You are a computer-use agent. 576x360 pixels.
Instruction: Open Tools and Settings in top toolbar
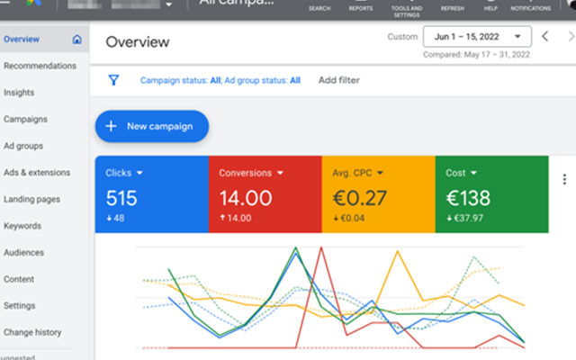(407, 11)
